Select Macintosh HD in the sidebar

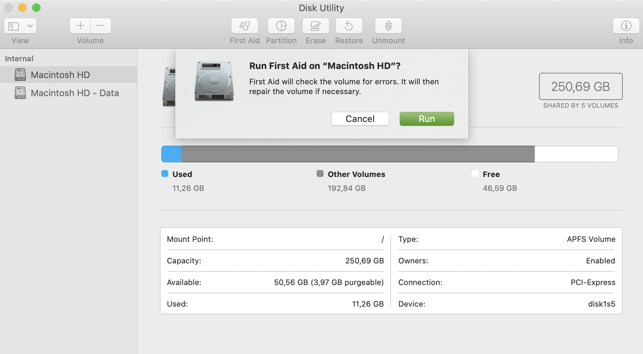(68, 75)
